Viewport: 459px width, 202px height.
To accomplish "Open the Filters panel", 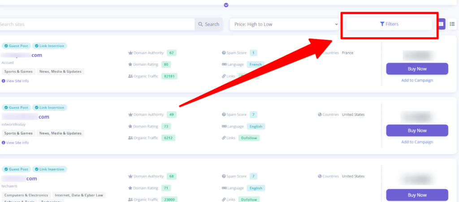I will pyautogui.click(x=389, y=24).
